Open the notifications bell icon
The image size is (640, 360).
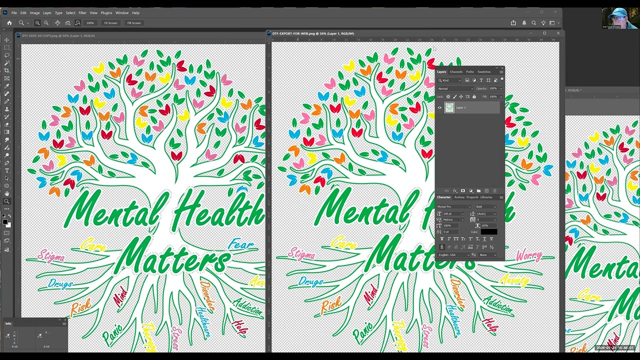pos(524,23)
